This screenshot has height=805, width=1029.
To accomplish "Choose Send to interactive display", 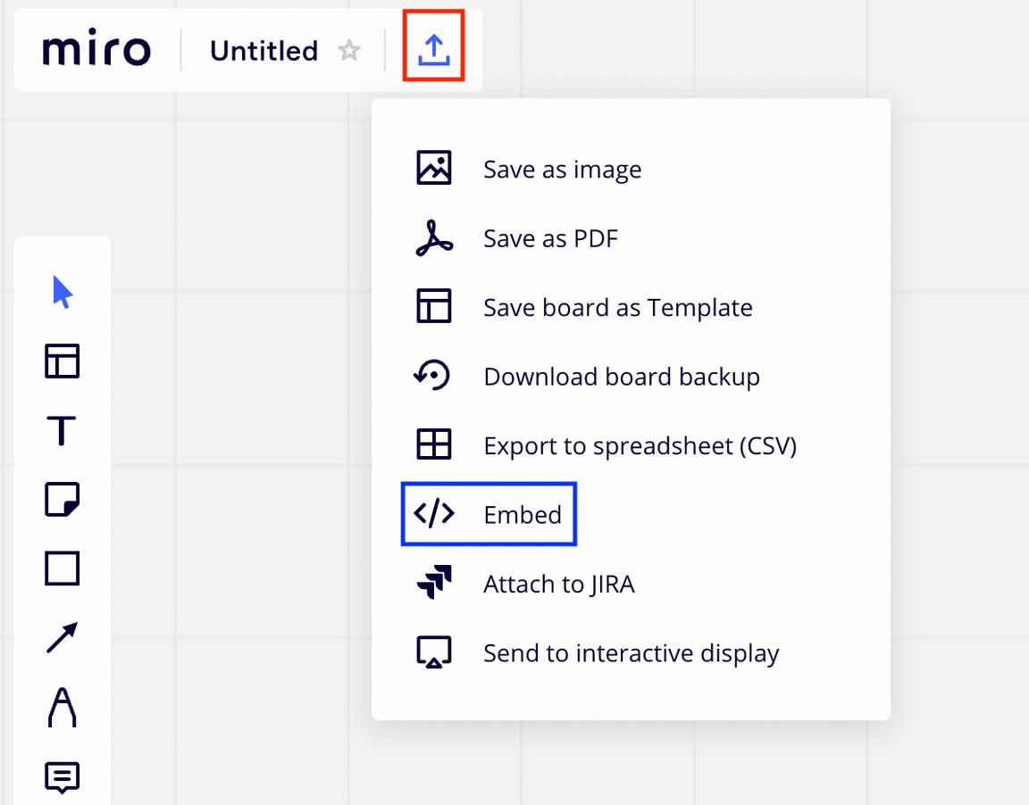I will coord(631,653).
